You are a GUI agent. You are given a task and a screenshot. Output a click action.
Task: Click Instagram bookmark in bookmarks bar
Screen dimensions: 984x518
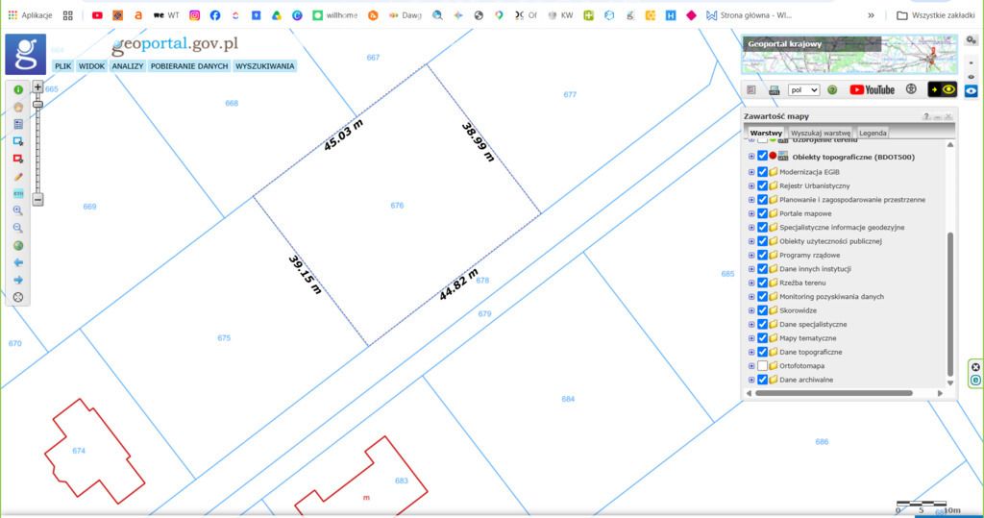194,15
